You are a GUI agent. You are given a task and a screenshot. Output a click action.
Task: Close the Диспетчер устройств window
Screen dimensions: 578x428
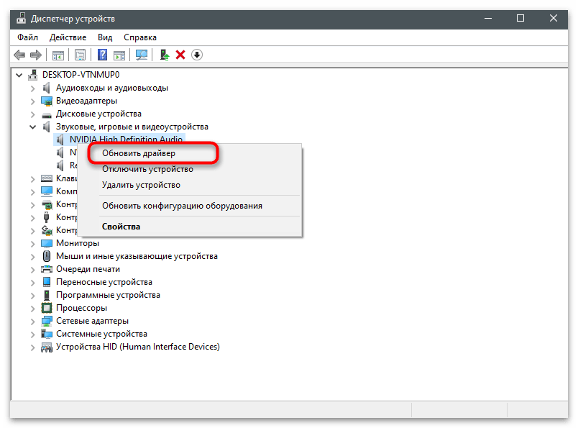click(554, 18)
